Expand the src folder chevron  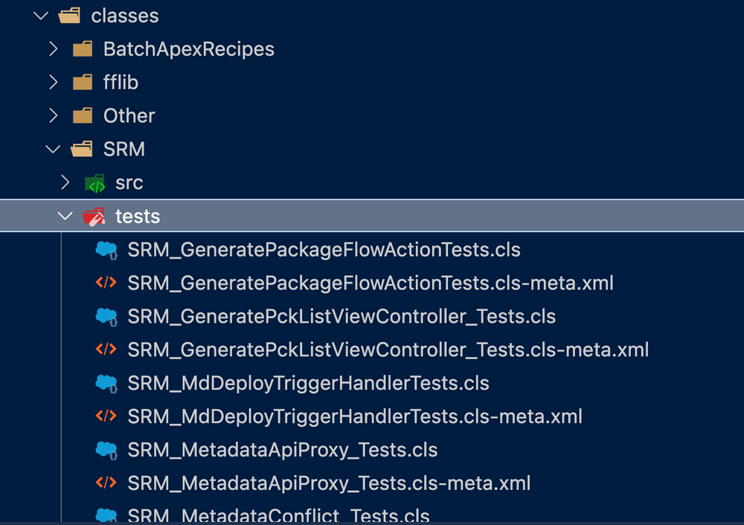click(x=65, y=183)
